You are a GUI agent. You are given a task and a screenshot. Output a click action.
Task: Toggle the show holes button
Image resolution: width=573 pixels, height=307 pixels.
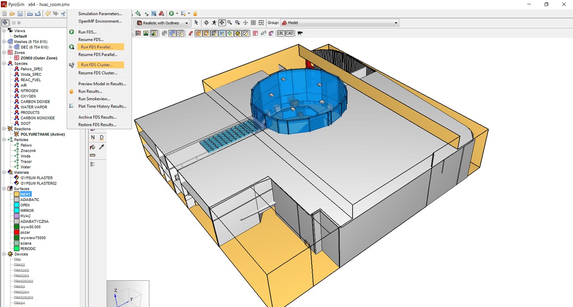(206, 33)
